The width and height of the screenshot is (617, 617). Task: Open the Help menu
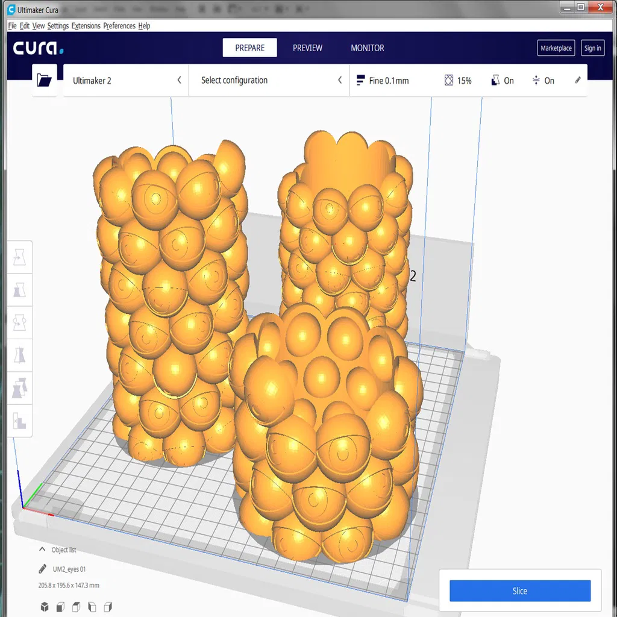click(144, 25)
